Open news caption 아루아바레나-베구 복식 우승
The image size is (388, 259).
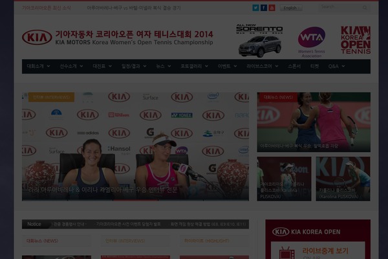[x=299, y=146]
